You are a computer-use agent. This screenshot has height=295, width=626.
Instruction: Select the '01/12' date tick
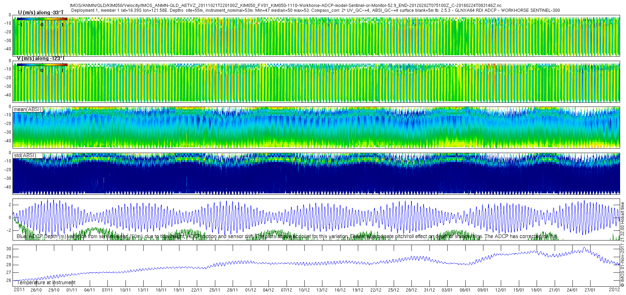pos(251,290)
